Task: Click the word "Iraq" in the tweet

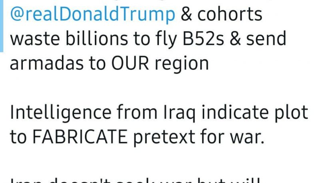Action: (x=179, y=113)
